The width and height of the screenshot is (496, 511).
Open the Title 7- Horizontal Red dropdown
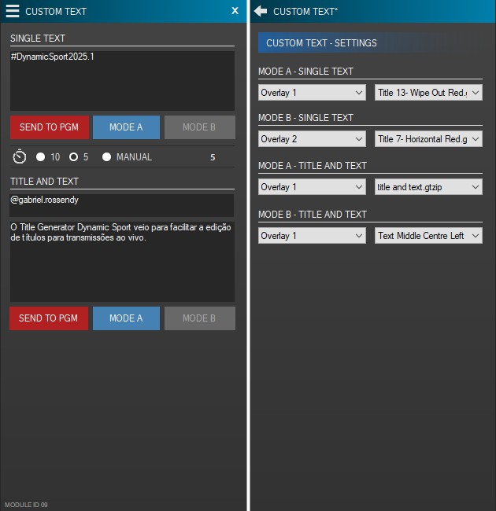tap(428, 139)
